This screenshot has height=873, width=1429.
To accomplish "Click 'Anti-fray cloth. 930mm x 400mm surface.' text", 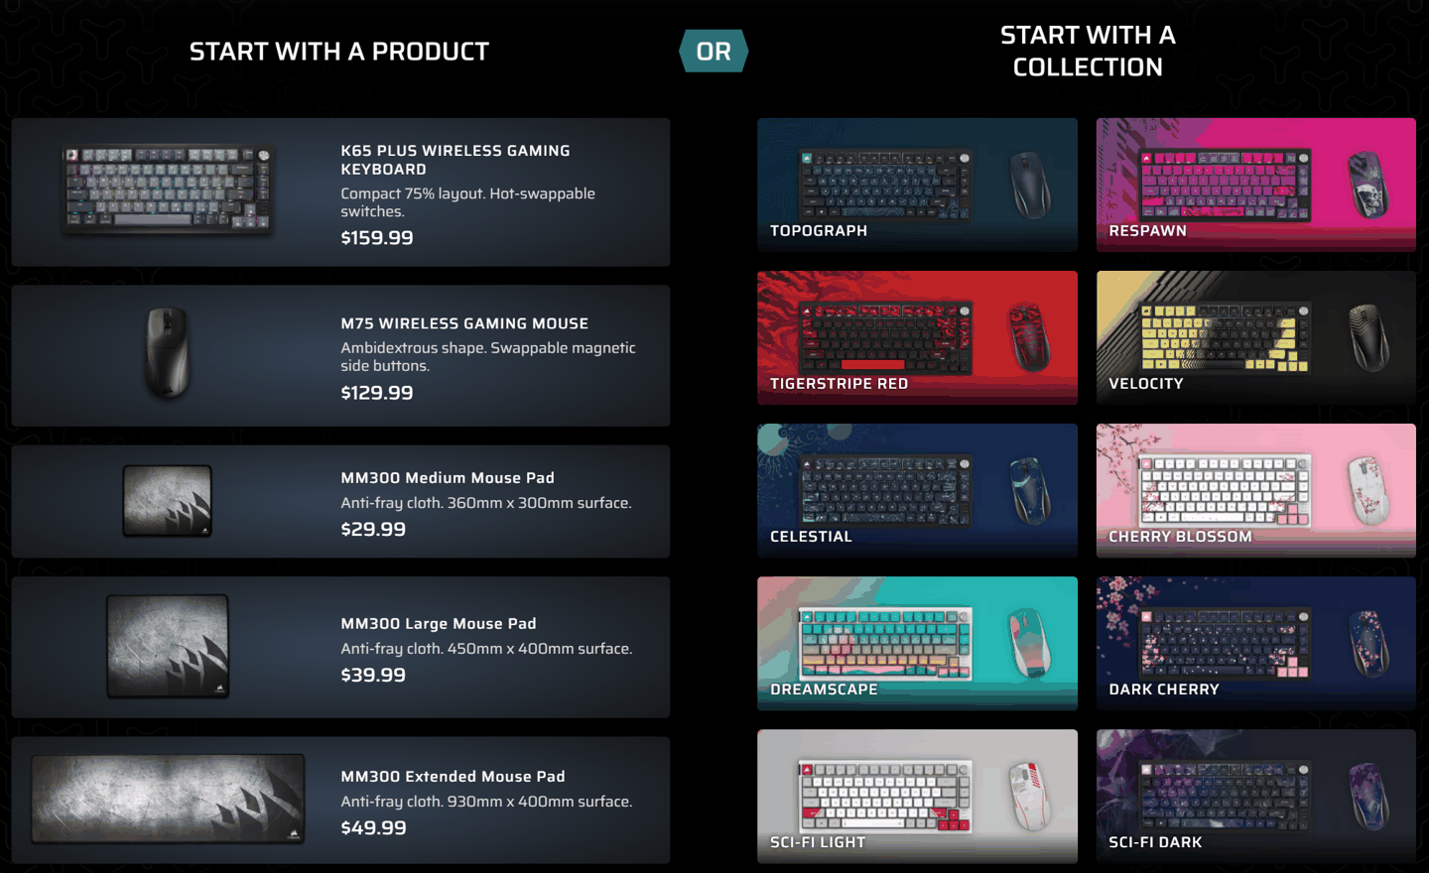I will [486, 802].
